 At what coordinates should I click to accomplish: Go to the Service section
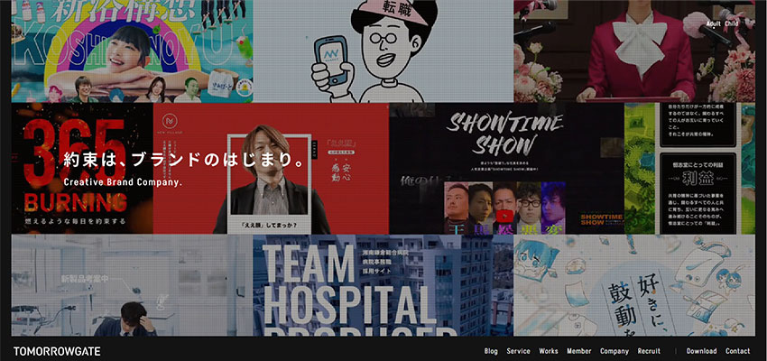pyautogui.click(x=518, y=351)
